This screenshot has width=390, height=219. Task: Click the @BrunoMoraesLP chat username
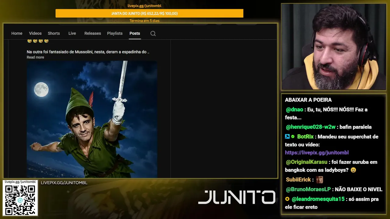[x=308, y=189]
